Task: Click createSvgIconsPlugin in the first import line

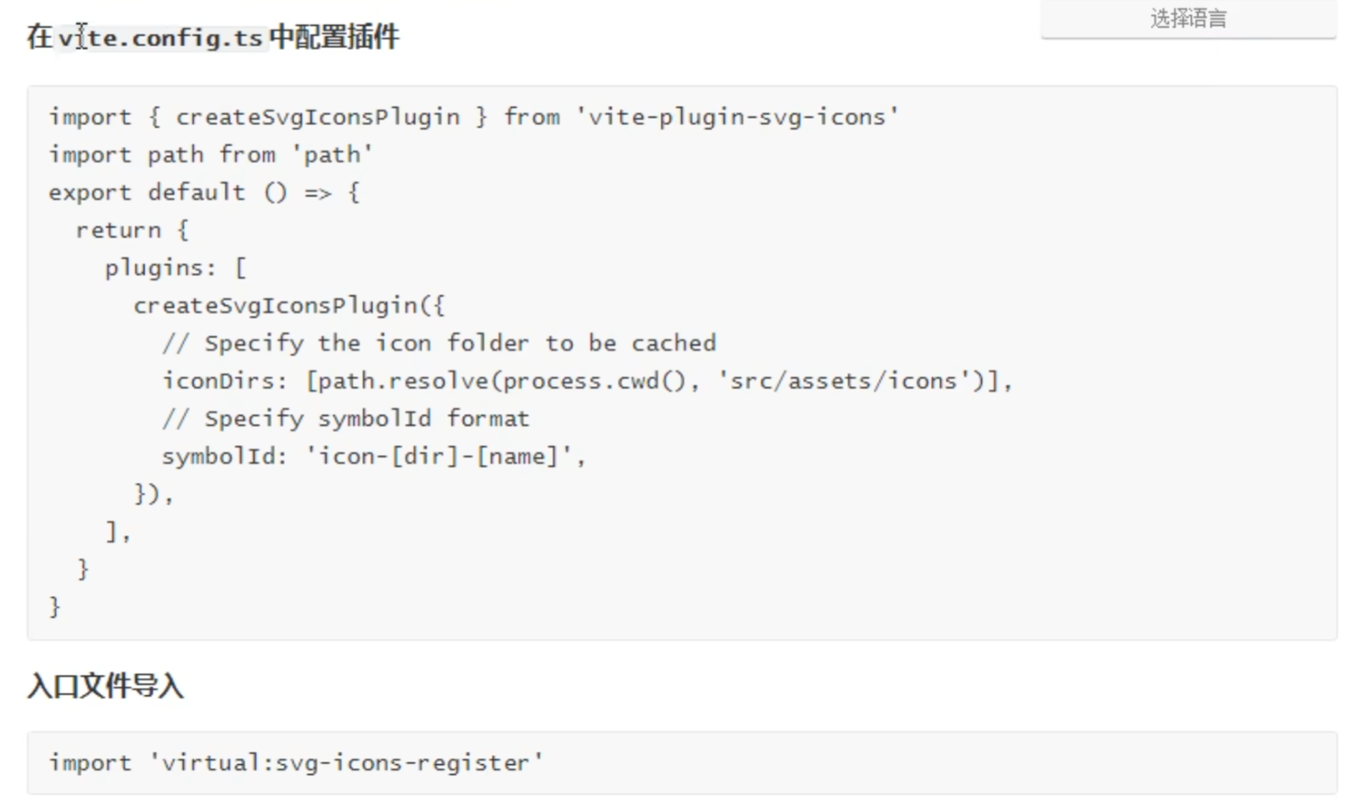Action: click(x=317, y=117)
